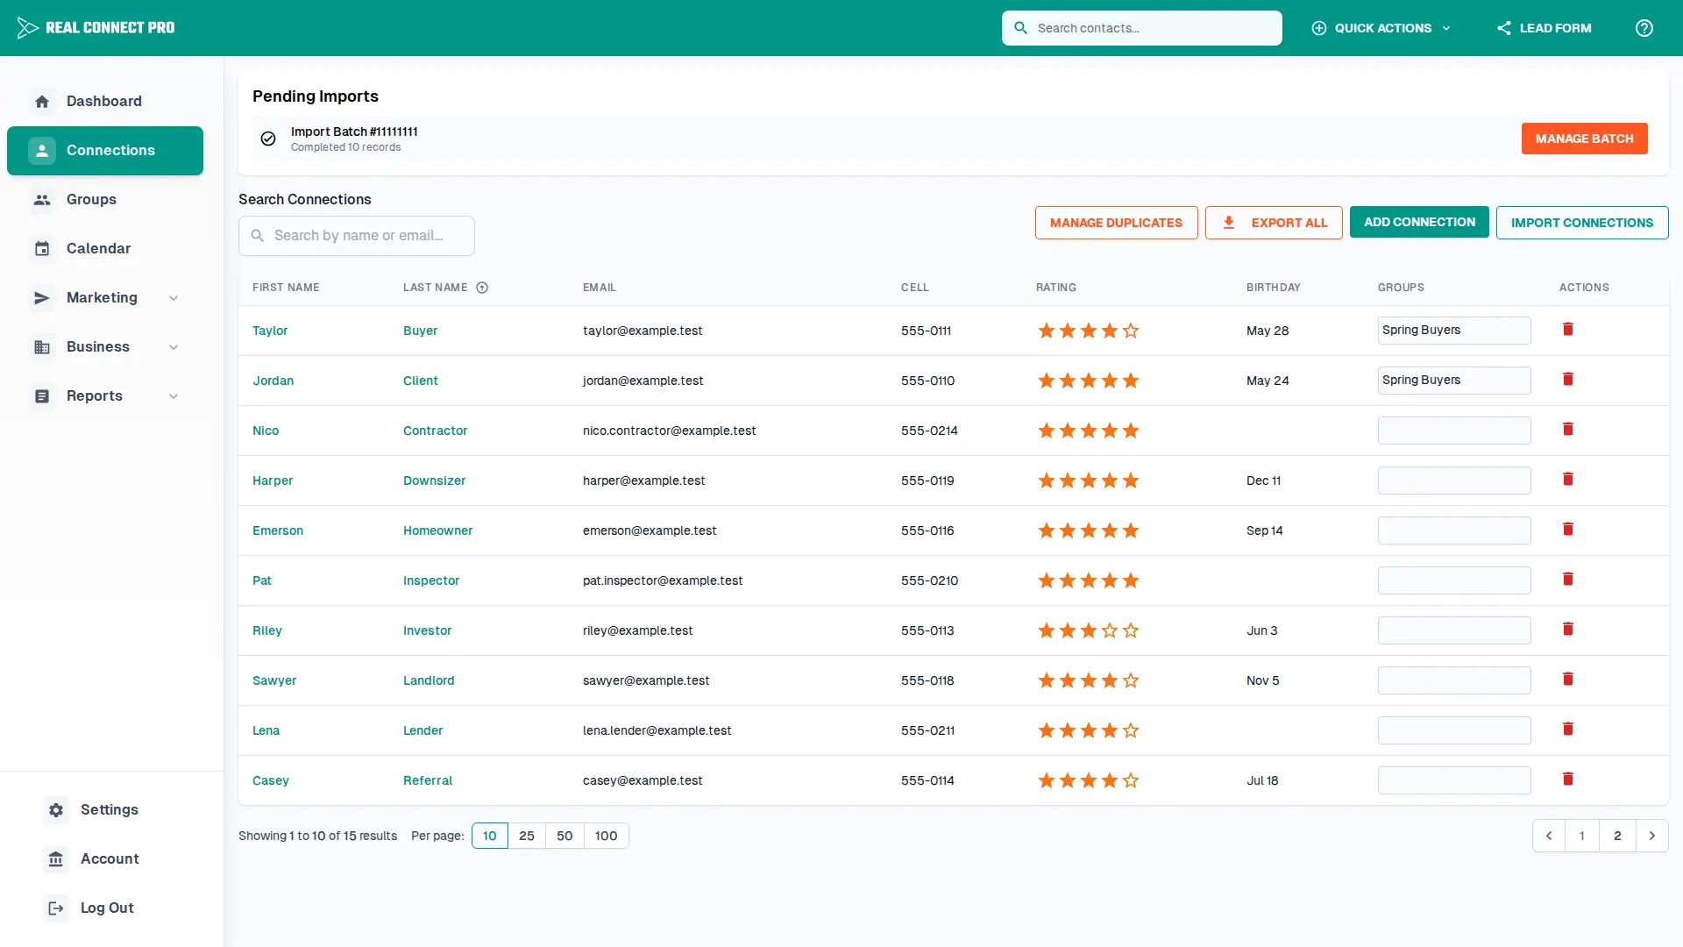The height and width of the screenshot is (947, 1683).
Task: Click the sort icon beside Last Name
Action: coord(482,288)
